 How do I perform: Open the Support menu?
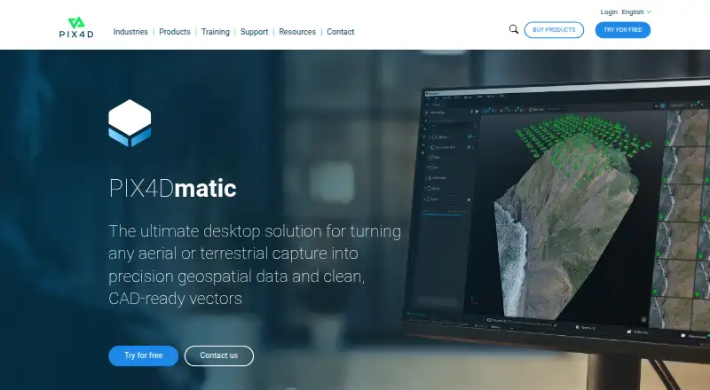click(254, 32)
